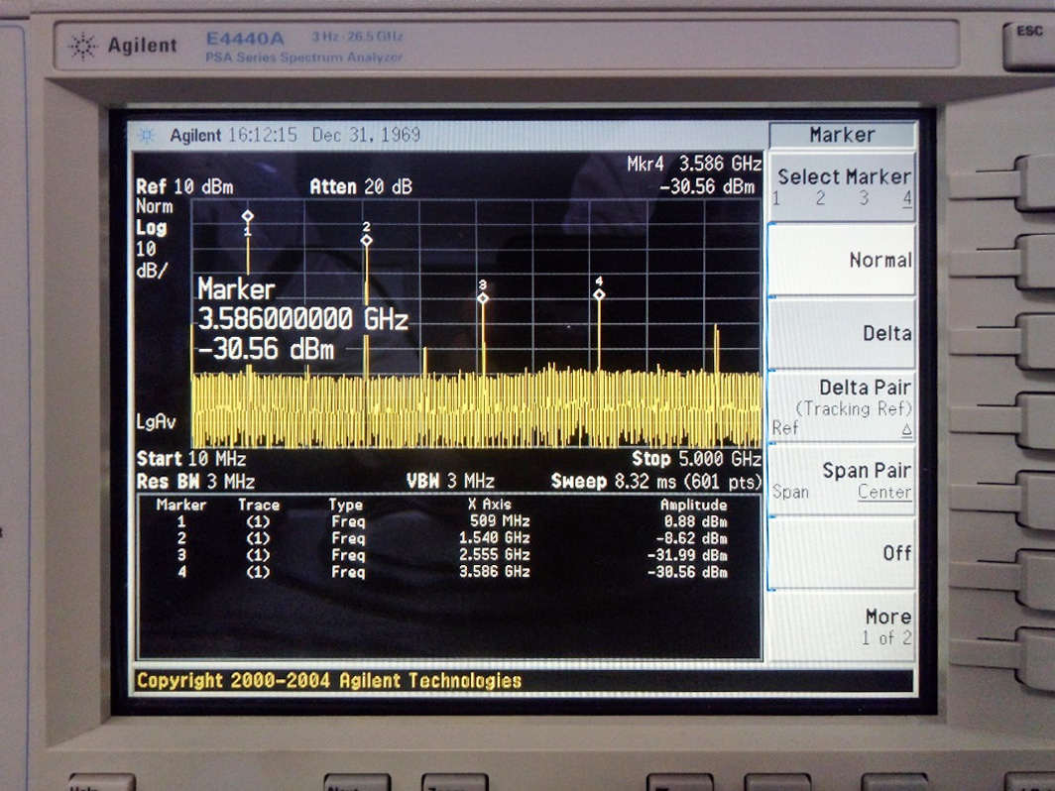The image size is (1055, 791).
Task: Click the Marker menu title
Action: (842, 135)
